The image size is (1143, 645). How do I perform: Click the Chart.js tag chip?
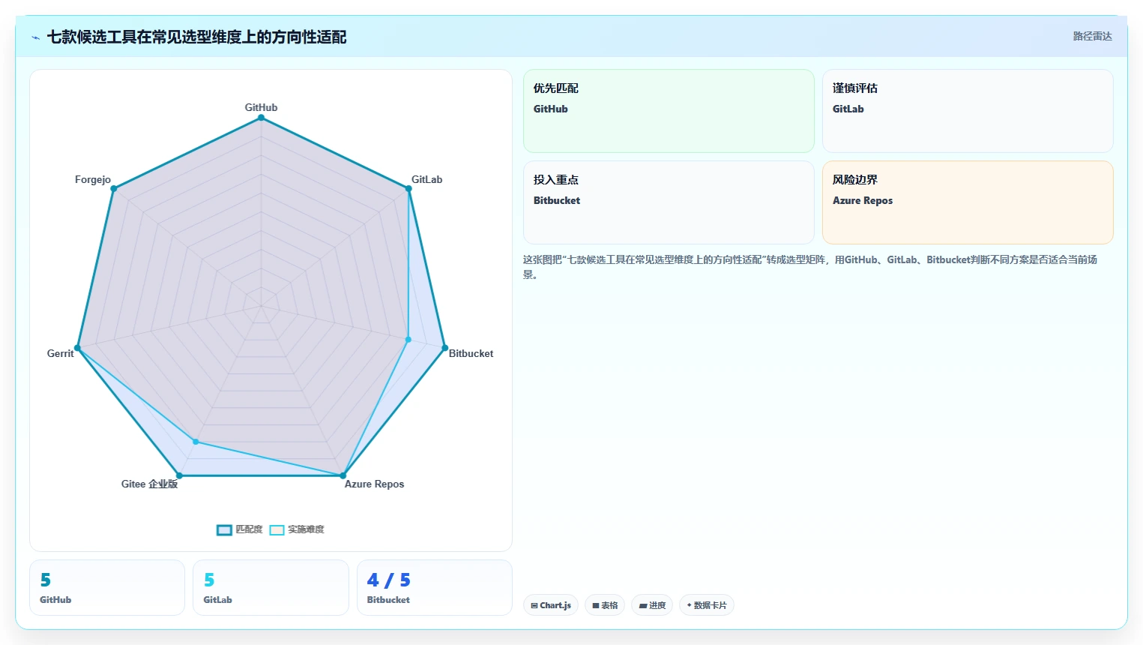[551, 605]
